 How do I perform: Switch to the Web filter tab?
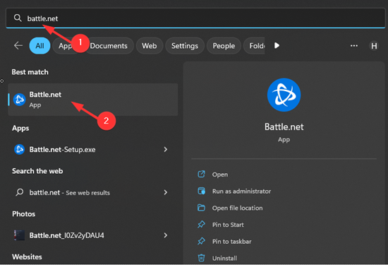[x=150, y=46]
